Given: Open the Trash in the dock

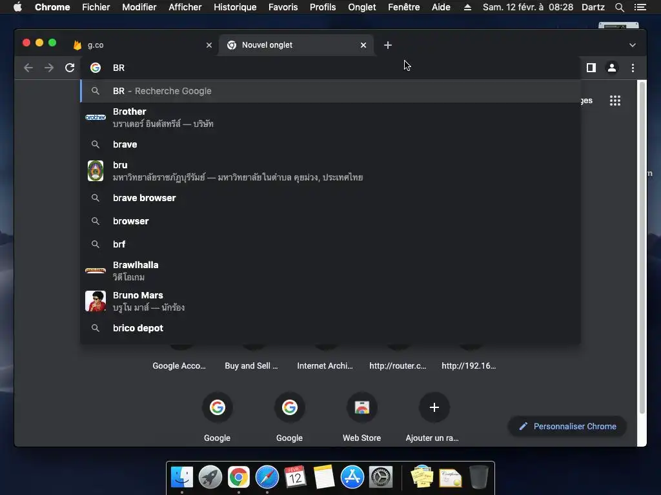Looking at the screenshot, I should point(479,478).
